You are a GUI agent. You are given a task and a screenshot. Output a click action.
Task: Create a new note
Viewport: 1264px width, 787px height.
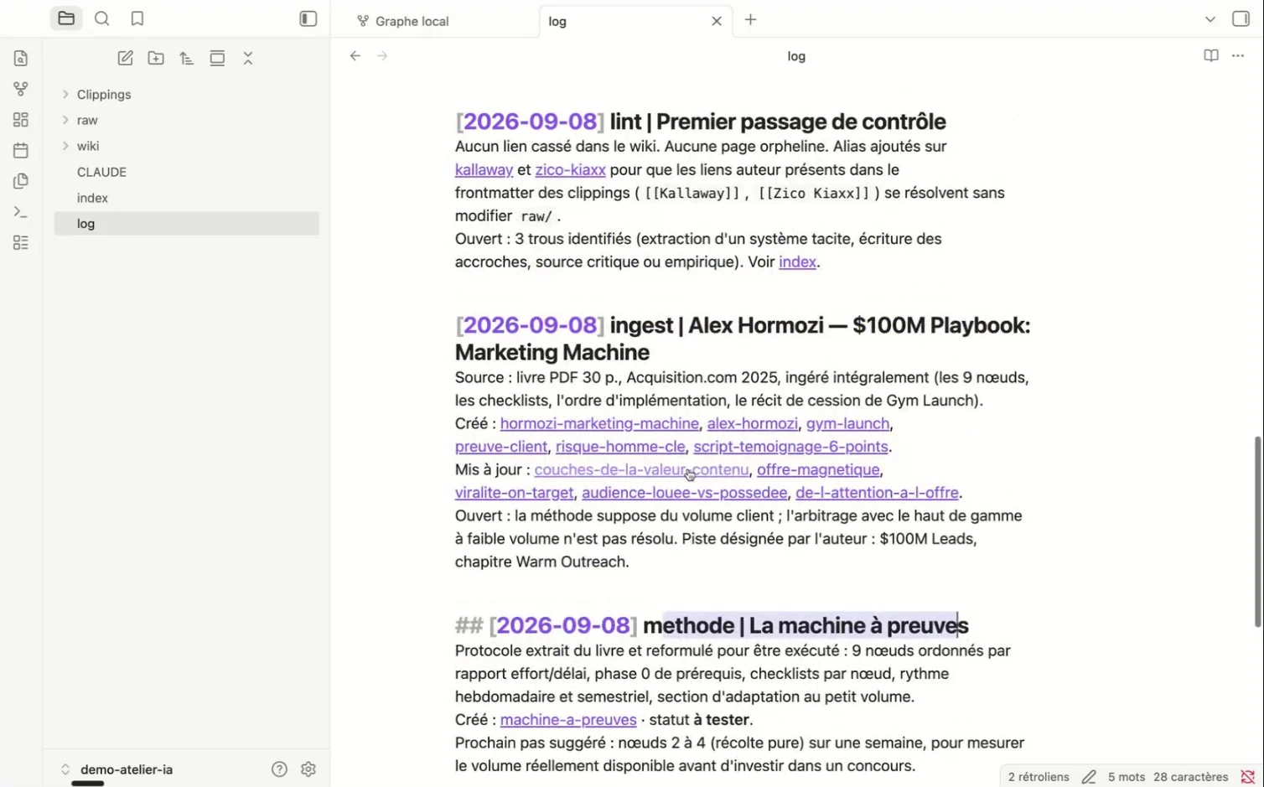(125, 58)
